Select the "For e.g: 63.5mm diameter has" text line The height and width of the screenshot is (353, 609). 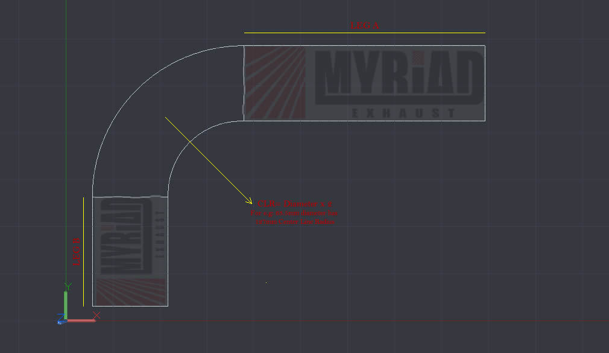(x=294, y=213)
